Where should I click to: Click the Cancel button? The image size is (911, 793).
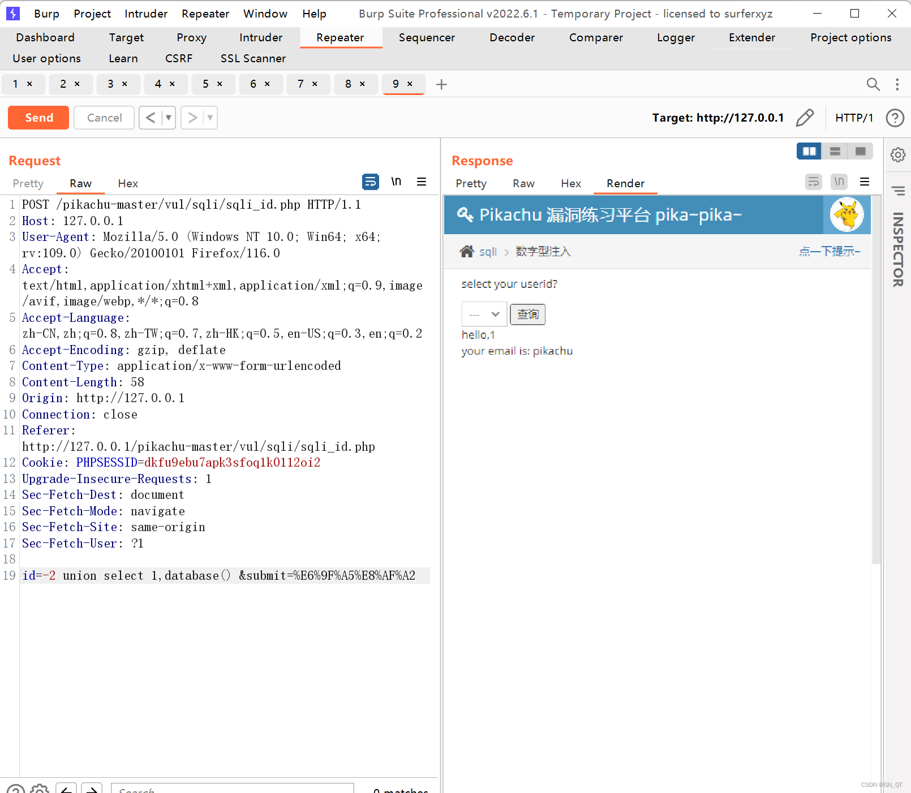pos(104,118)
